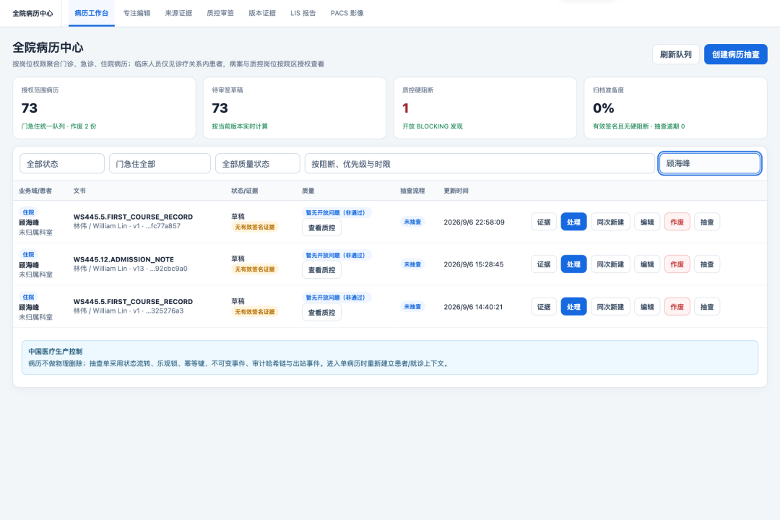Open the 门急住全部 domain filter dropdown
Image resolution: width=780 pixels, height=520 pixels.
pos(160,164)
